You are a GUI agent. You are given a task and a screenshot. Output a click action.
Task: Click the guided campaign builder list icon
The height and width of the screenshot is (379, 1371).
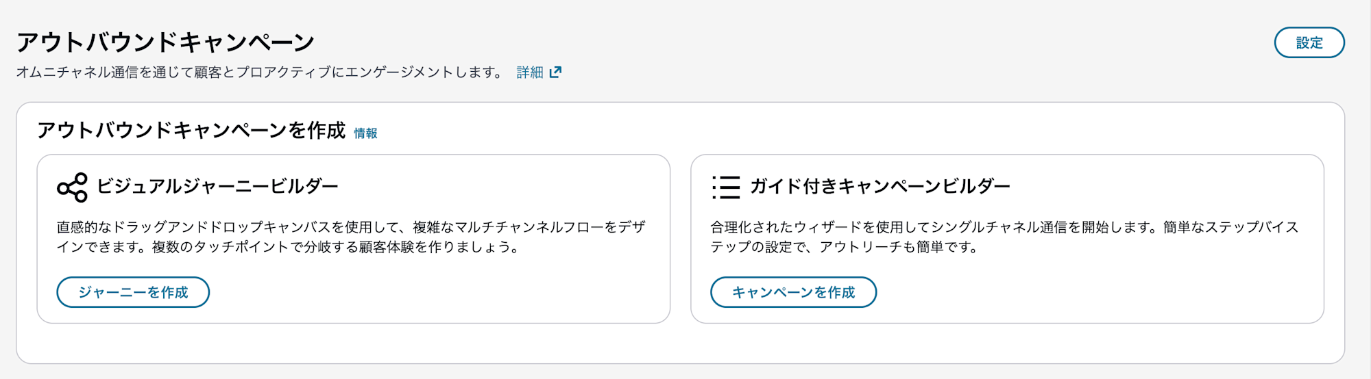pos(726,187)
